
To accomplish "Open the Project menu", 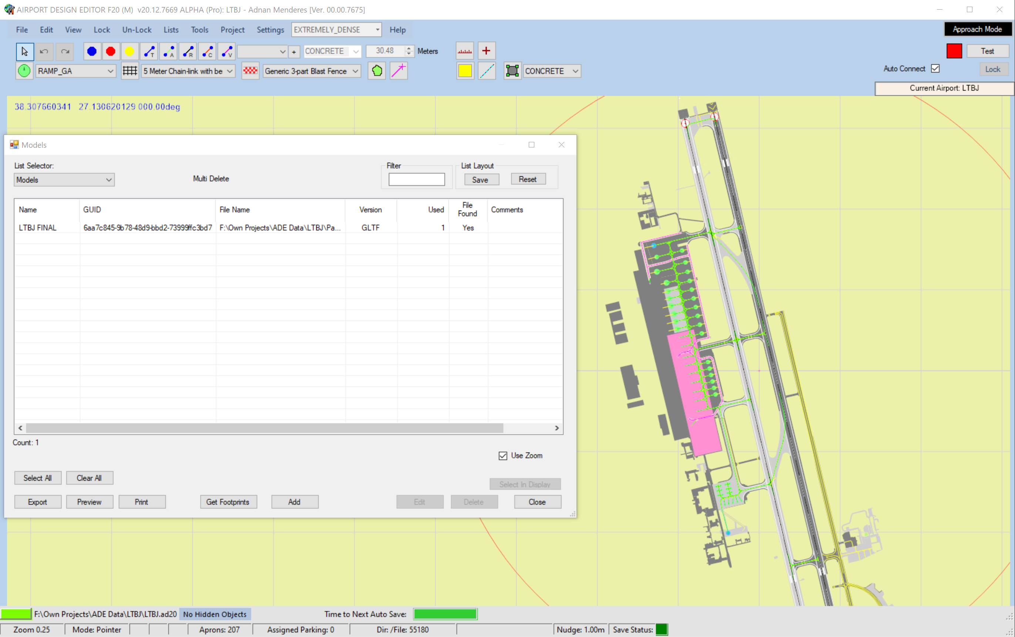I will pyautogui.click(x=232, y=30).
